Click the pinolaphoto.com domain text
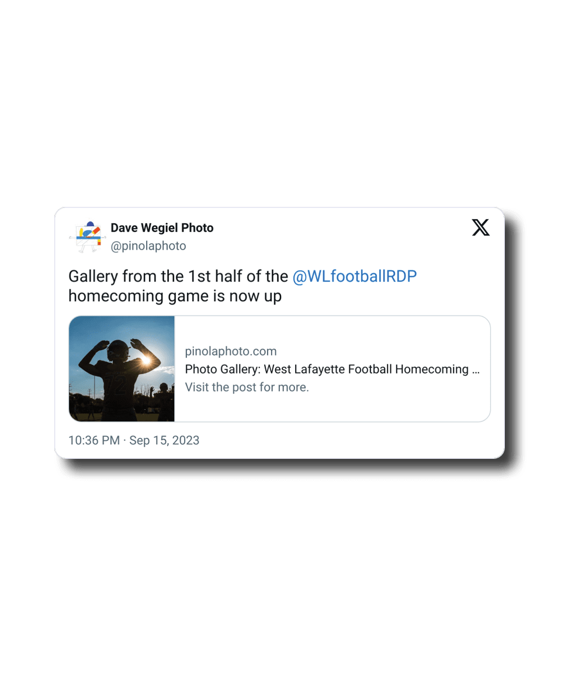The height and width of the screenshot is (688, 582). pyautogui.click(x=230, y=351)
